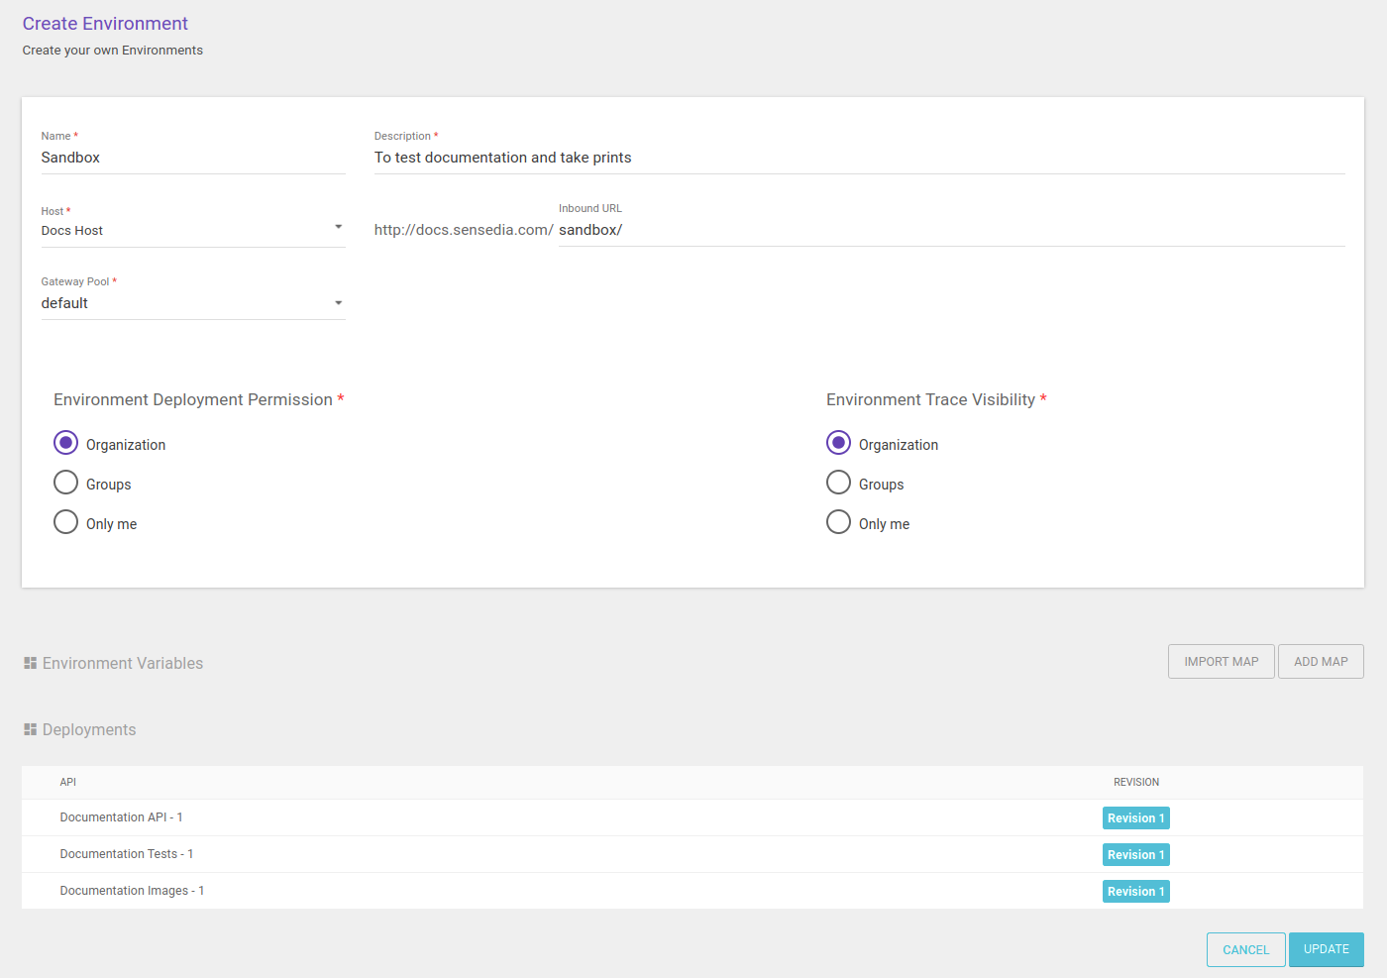Click Revision 1 badge for Documentation Tests

pos(1135,854)
